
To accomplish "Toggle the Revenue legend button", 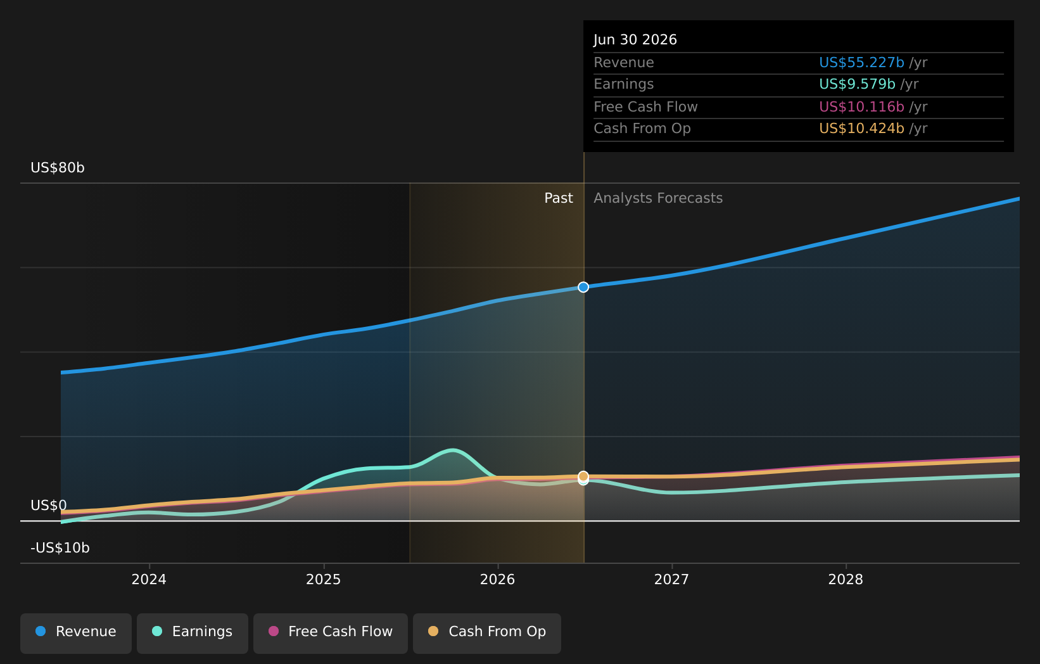I will [x=76, y=633].
